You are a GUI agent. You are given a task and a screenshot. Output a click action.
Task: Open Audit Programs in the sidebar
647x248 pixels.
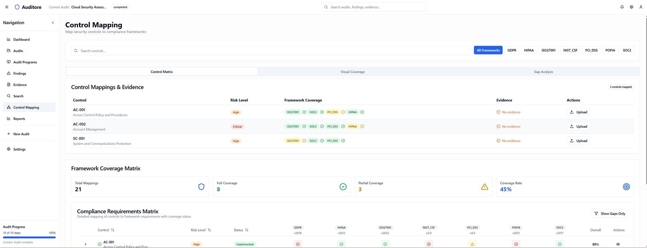coord(29,62)
